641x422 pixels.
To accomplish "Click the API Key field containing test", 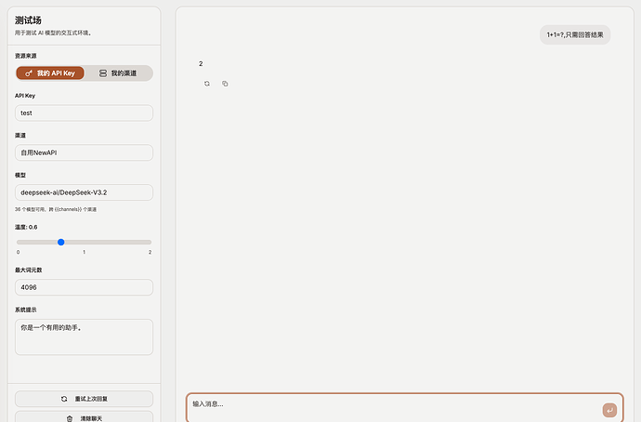I will (84, 112).
